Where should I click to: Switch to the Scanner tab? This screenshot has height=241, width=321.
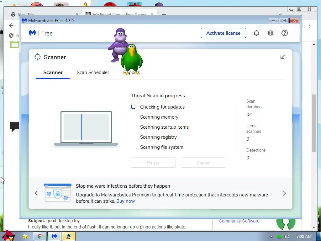click(53, 72)
